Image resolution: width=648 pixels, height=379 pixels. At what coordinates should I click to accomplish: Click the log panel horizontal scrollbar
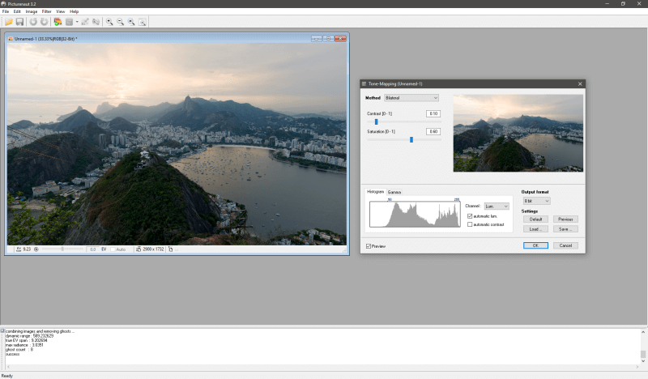(x=322, y=367)
